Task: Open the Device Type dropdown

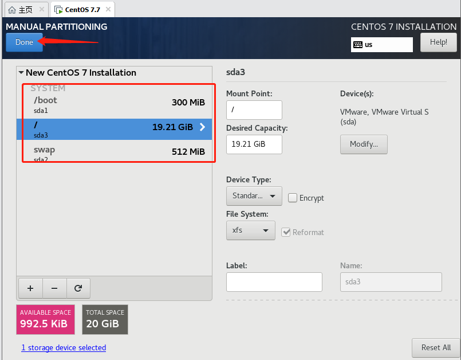Action: coord(254,195)
